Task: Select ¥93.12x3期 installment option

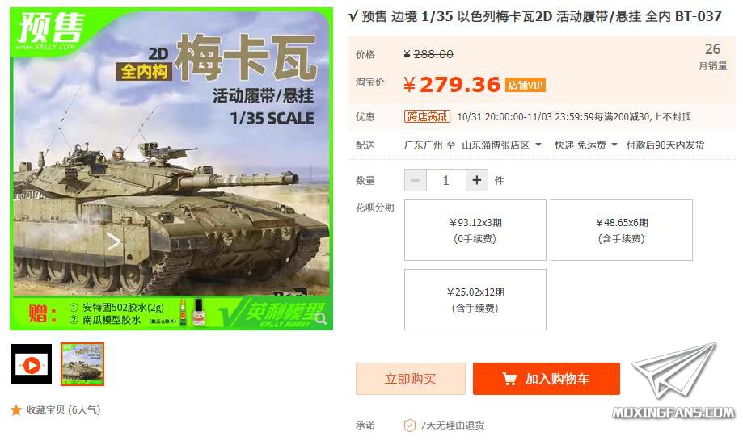Action: pyautogui.click(x=475, y=230)
